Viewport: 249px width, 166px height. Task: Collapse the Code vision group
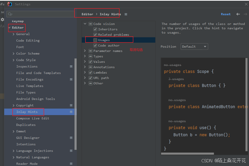pyautogui.click(x=85, y=24)
